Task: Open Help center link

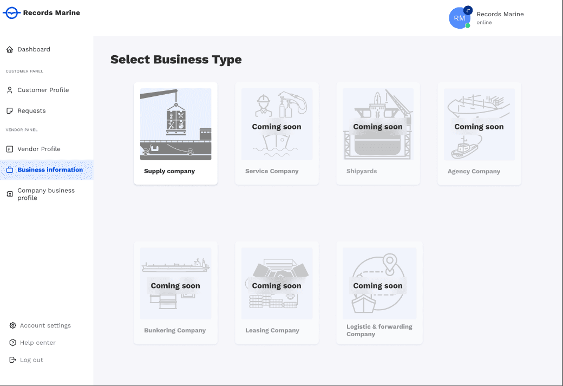Action: coord(37,343)
